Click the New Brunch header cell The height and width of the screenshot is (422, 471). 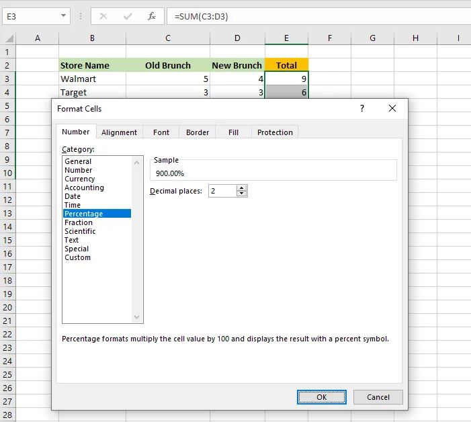point(237,65)
